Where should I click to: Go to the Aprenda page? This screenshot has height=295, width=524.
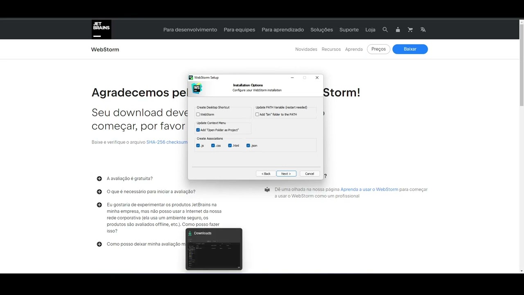[354, 49]
